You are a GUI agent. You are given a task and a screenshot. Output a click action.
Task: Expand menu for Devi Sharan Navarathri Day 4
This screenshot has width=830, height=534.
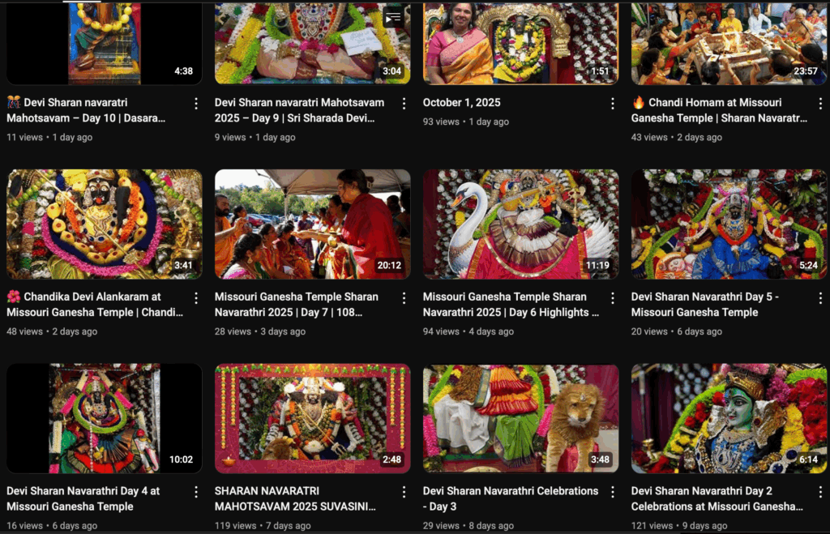click(195, 492)
